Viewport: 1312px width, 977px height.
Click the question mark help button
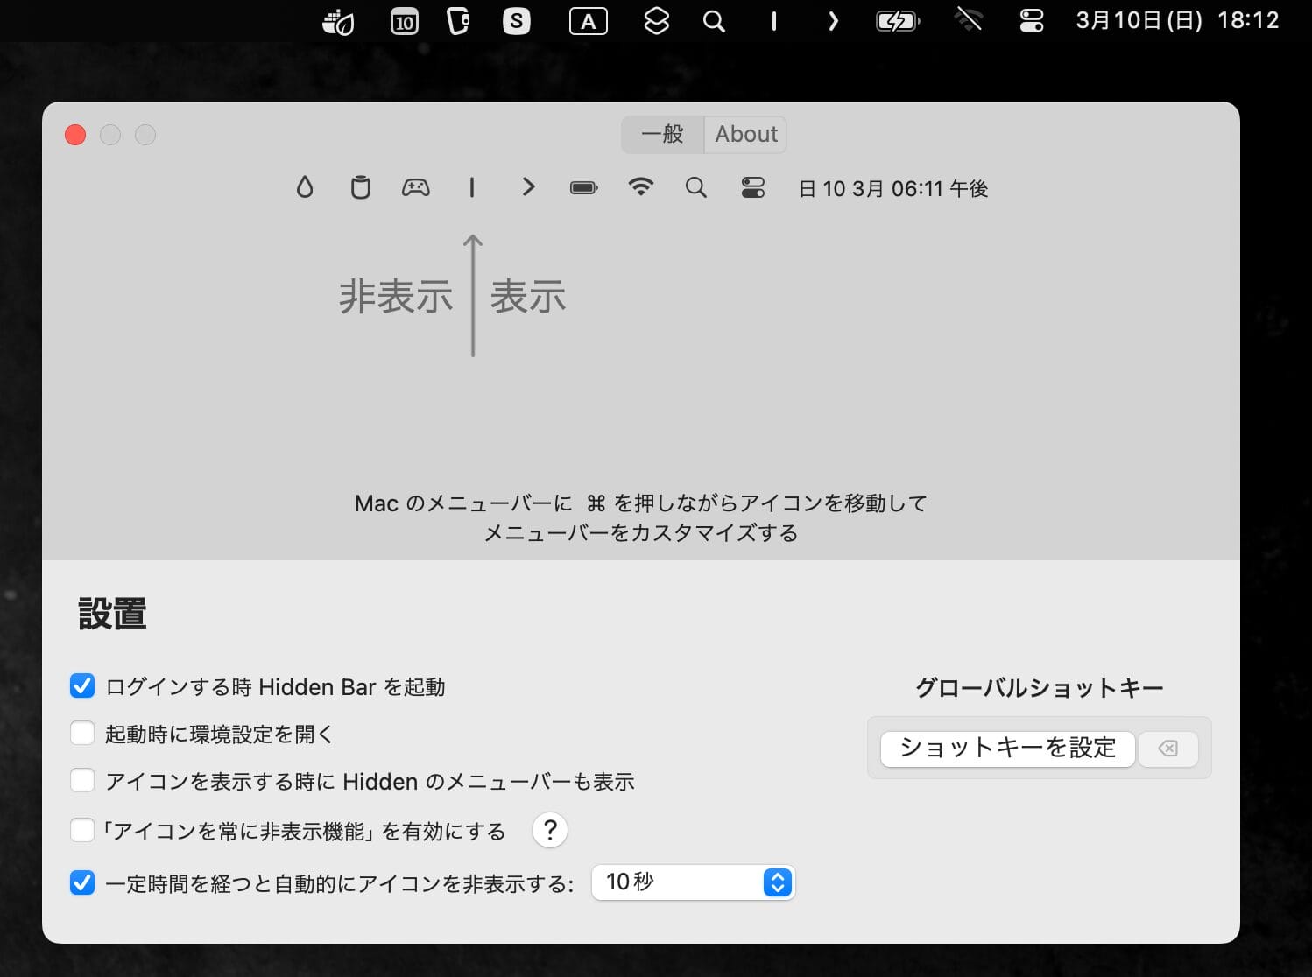[549, 829]
